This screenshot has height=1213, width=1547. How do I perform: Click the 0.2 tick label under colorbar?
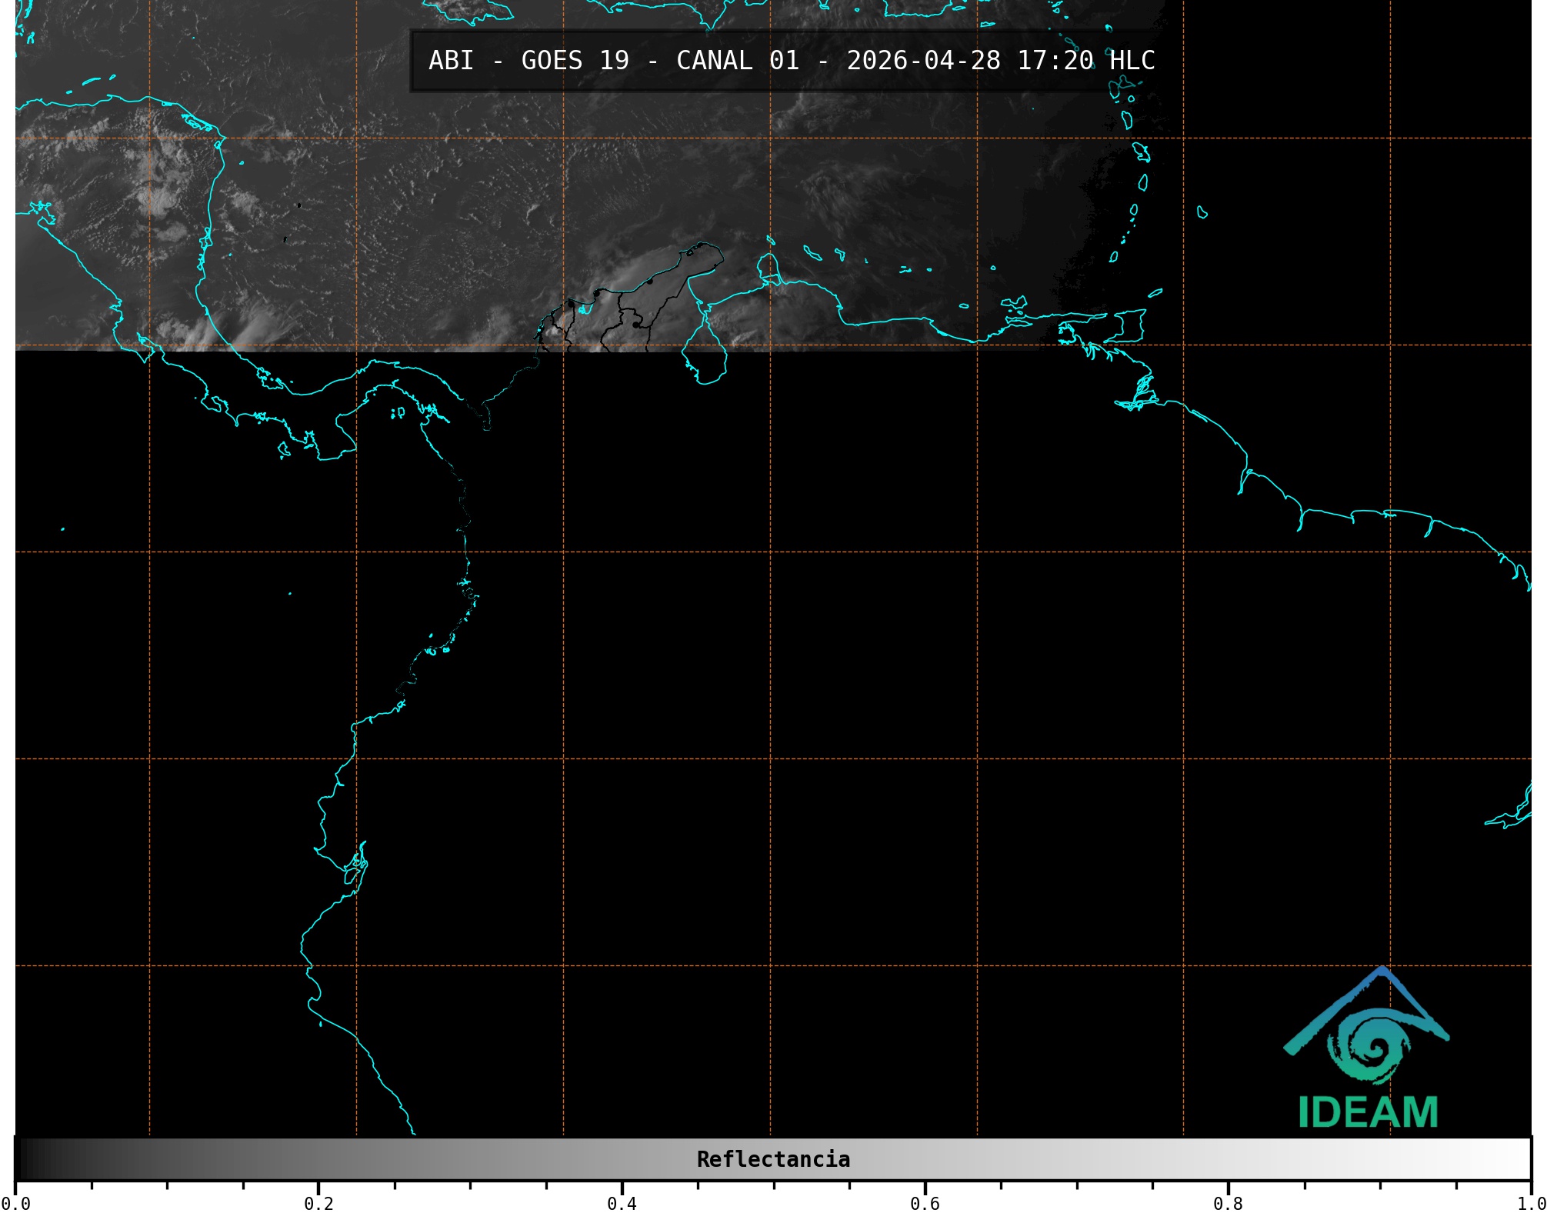(318, 1204)
